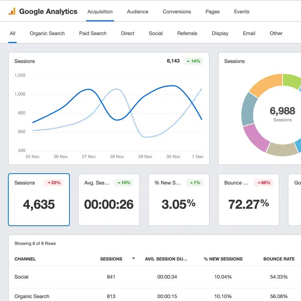Open the Audience tab

click(x=137, y=12)
